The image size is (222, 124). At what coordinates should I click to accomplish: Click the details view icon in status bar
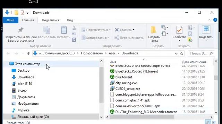pyautogui.click(x=208, y=122)
